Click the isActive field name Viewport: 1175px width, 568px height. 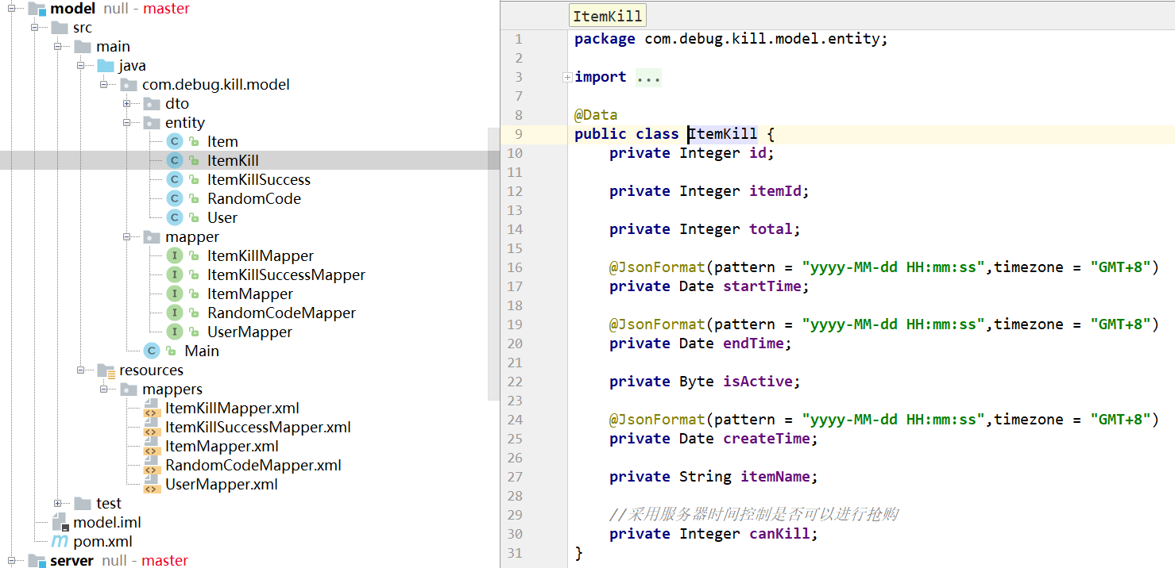coord(758,382)
